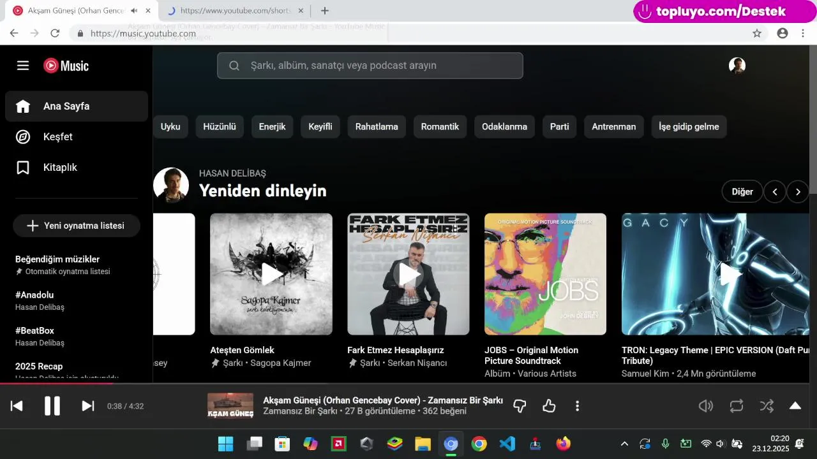Open a new browser tab
The width and height of the screenshot is (817, 459).
[x=325, y=11]
